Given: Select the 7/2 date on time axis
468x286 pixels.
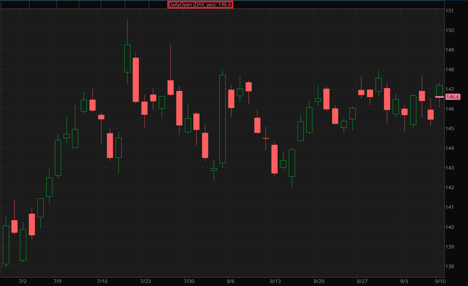Looking at the screenshot, I should pyautogui.click(x=22, y=281).
